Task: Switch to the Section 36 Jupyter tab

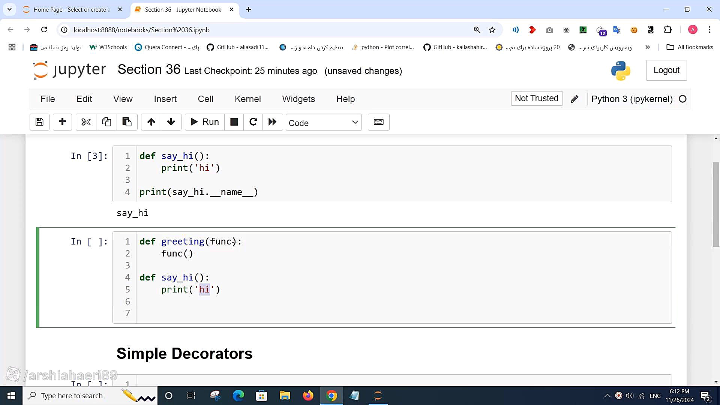Action: click(183, 9)
